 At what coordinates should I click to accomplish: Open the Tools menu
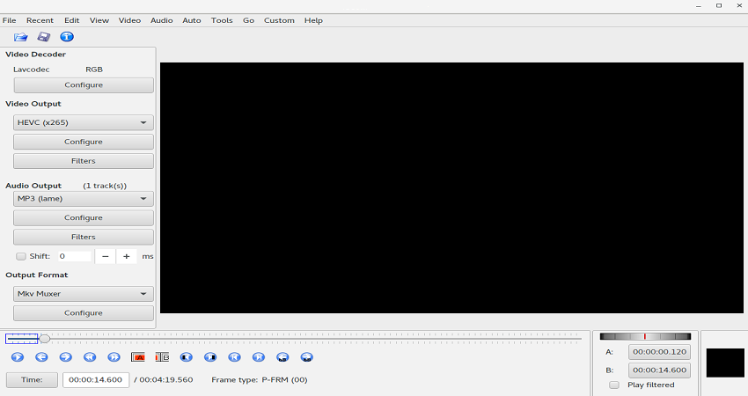click(x=222, y=20)
